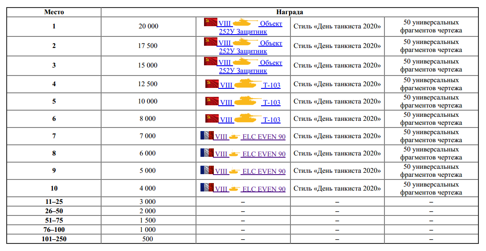Image resolution: width=486 pixels, height=251 pixels.
Task: Click the Soviet flag icon in row 4
Action: (x=212, y=84)
